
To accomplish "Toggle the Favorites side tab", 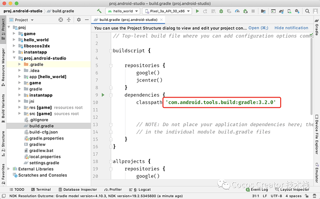I will tap(3, 174).
